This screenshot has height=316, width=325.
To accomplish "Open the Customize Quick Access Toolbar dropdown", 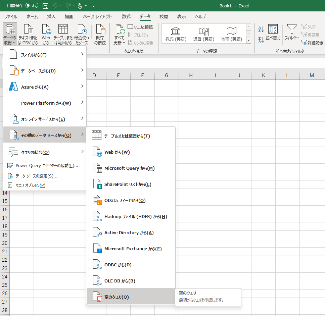I will click(x=93, y=6).
